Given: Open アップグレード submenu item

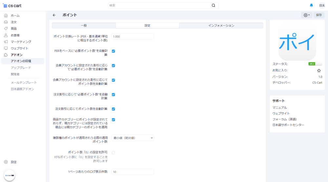Looking at the screenshot, I should tap(21, 68).
